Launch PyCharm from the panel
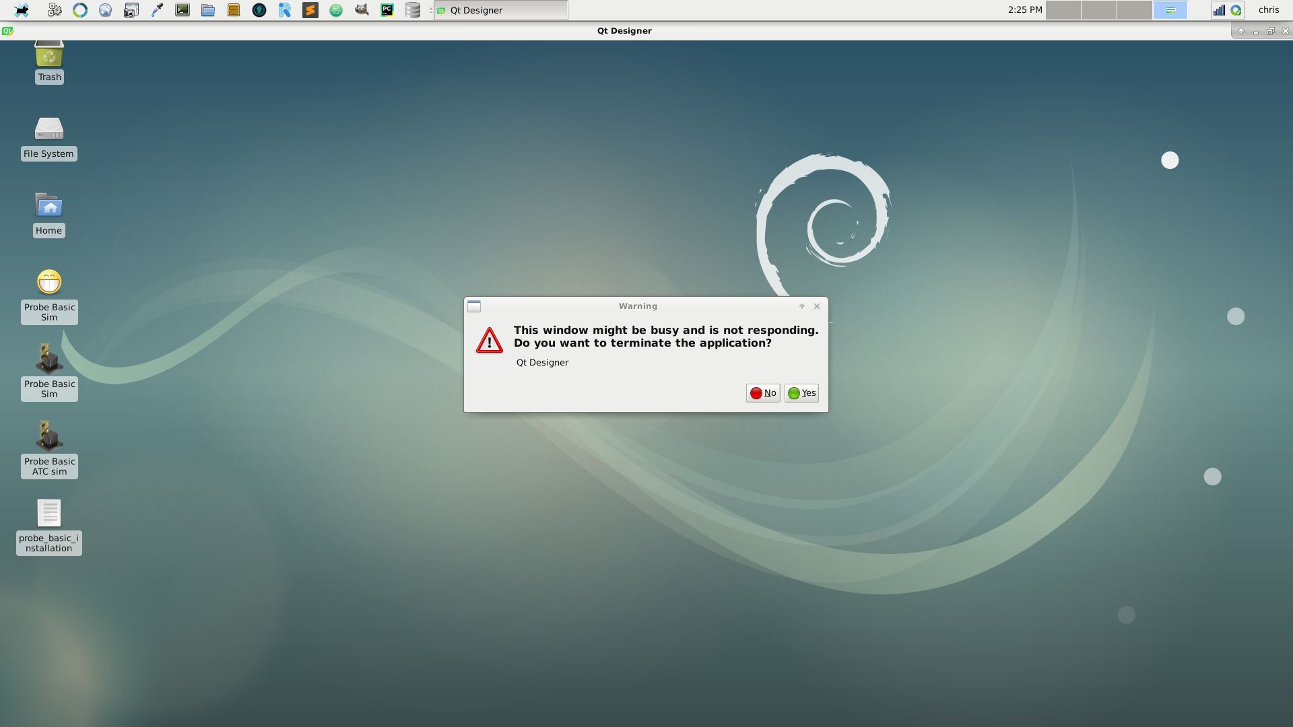 pyautogui.click(x=387, y=10)
